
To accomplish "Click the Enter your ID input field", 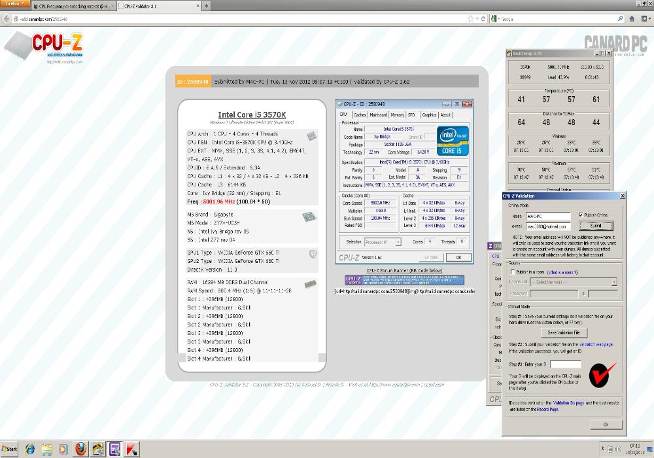I will click(x=565, y=364).
